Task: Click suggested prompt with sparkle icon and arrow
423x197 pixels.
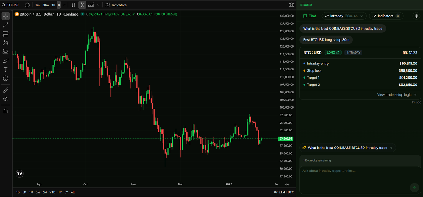Action: (x=348, y=148)
